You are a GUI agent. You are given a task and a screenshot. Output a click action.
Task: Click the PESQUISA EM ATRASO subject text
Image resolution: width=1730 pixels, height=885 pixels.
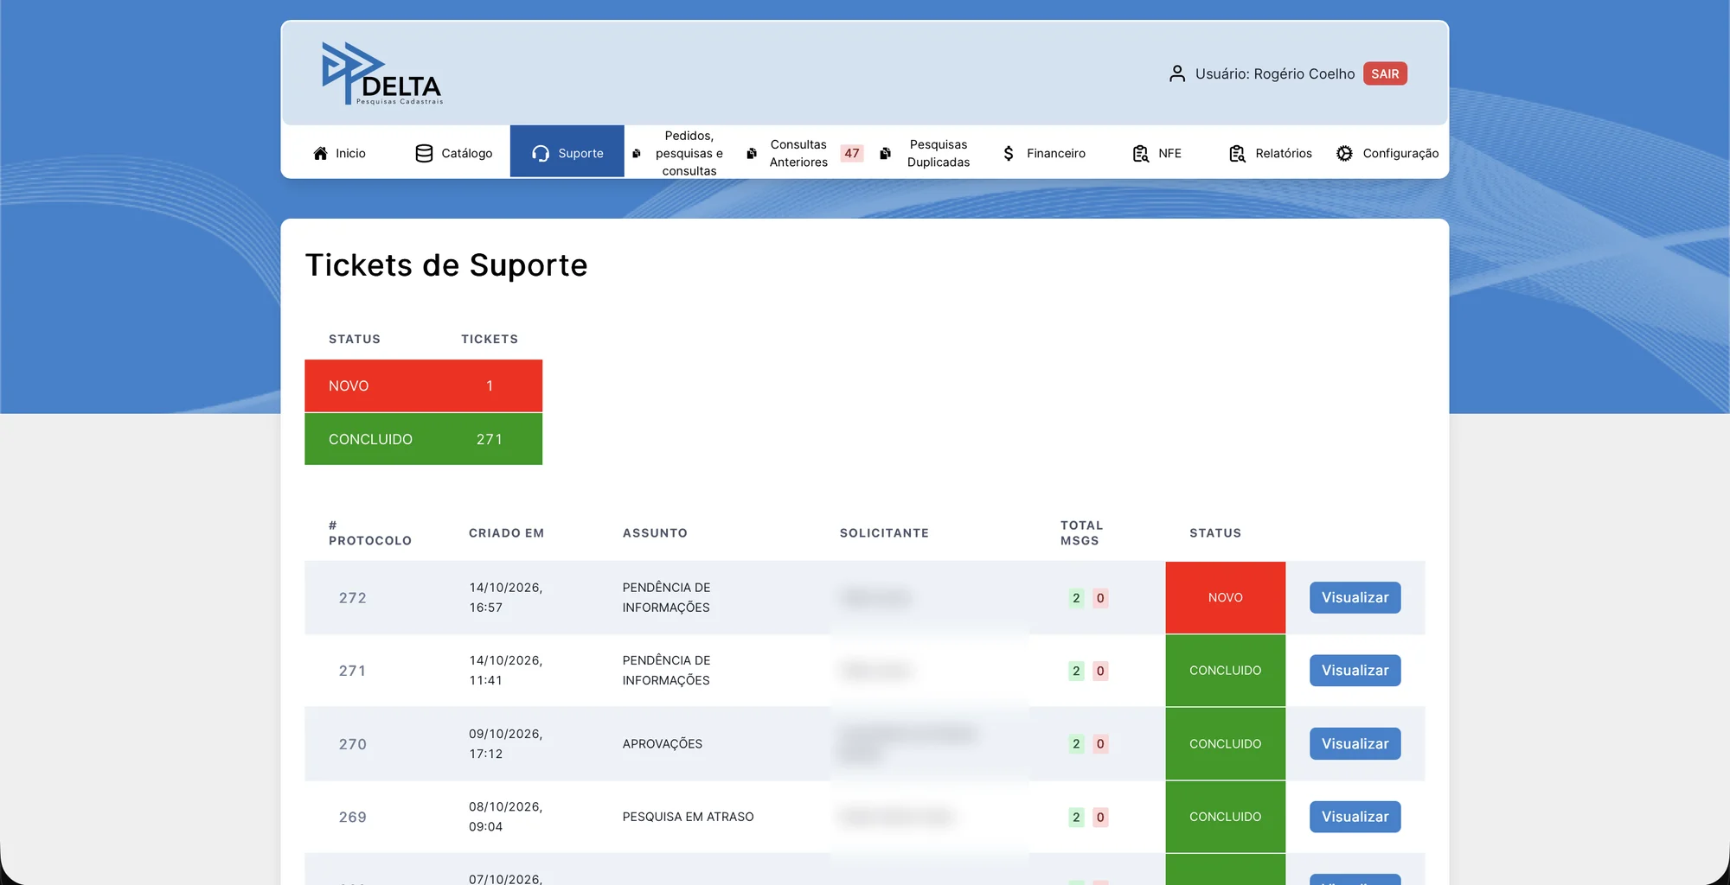(x=688, y=817)
